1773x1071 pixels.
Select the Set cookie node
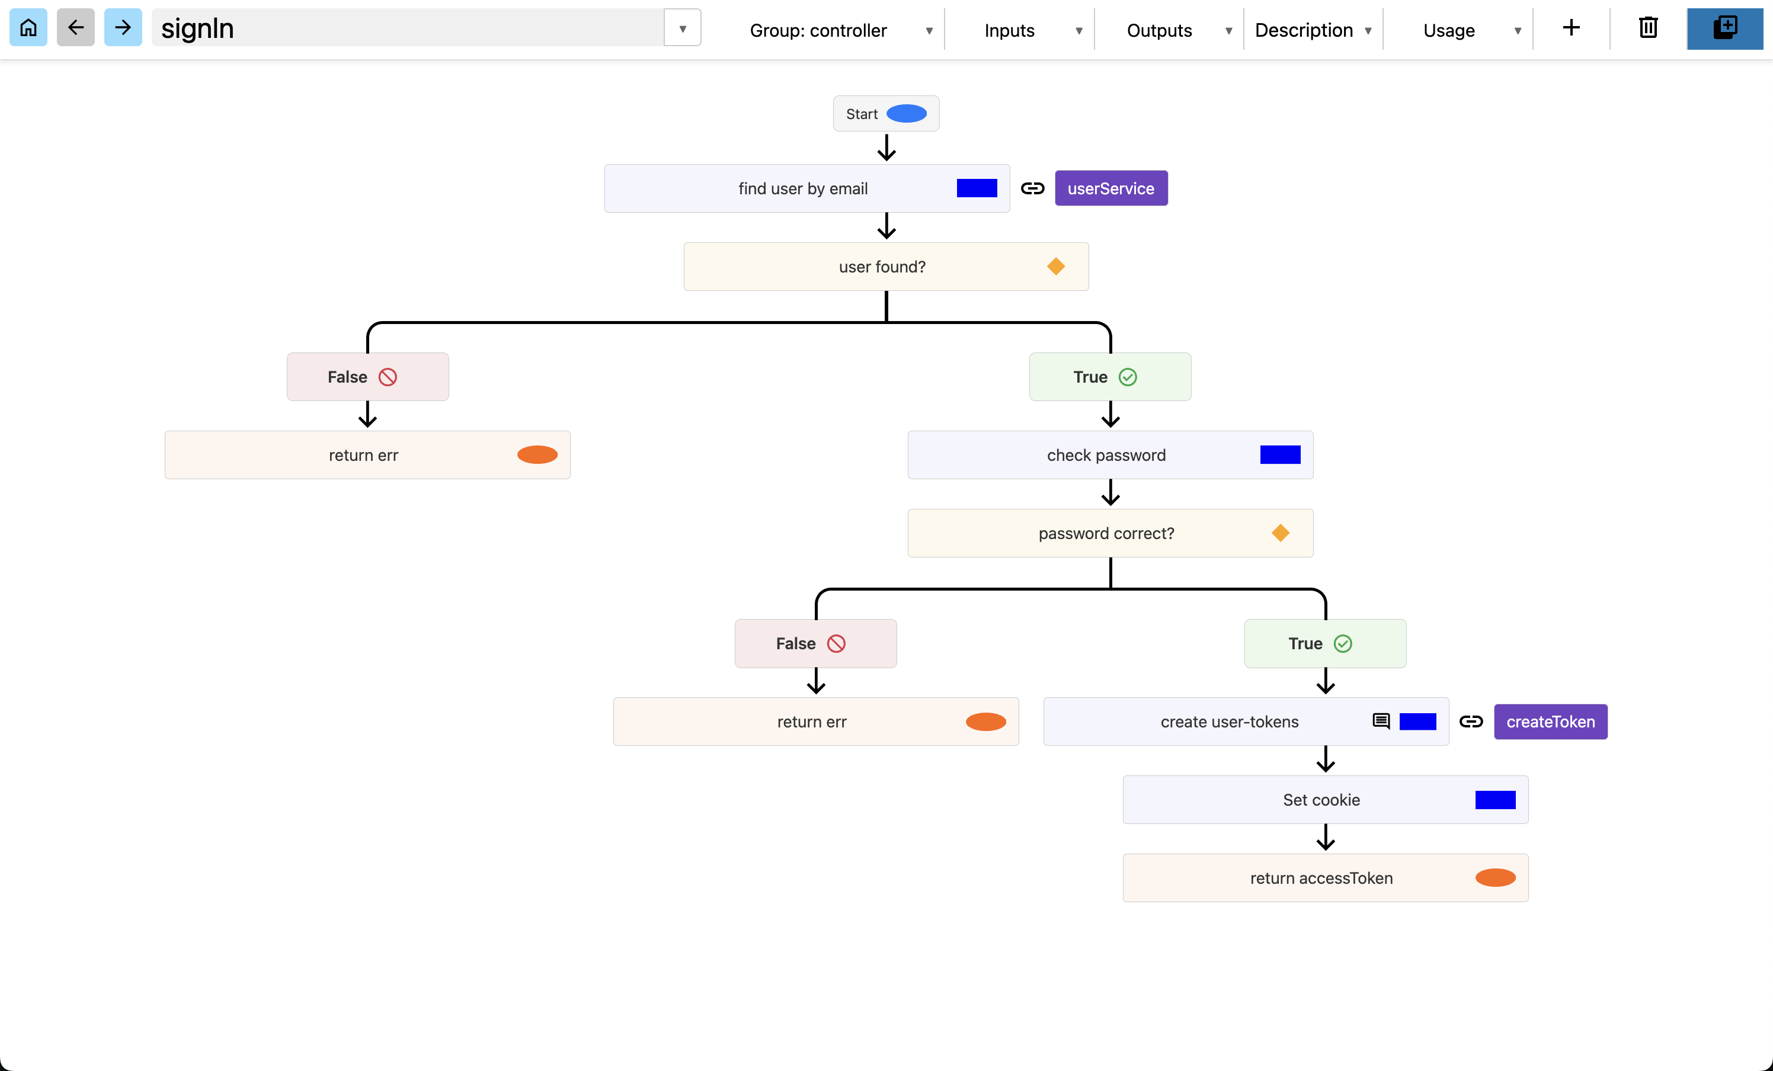point(1325,799)
